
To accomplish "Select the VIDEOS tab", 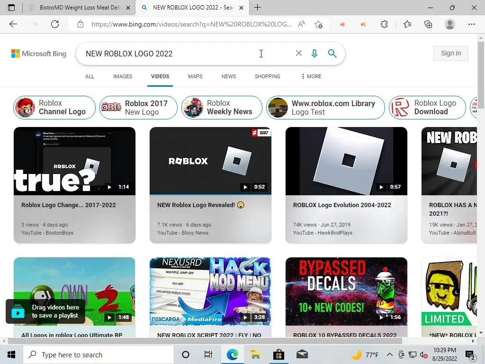I will coord(160,76).
